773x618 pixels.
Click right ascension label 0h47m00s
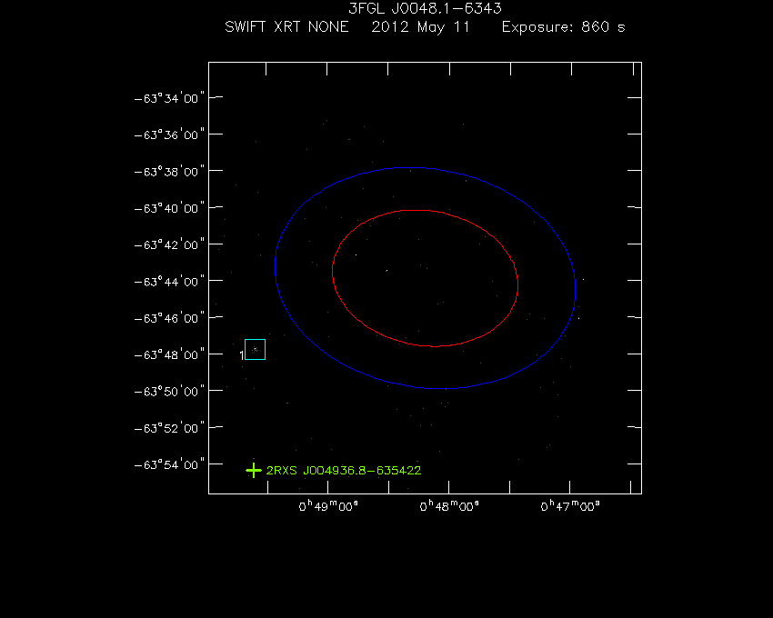570,506
